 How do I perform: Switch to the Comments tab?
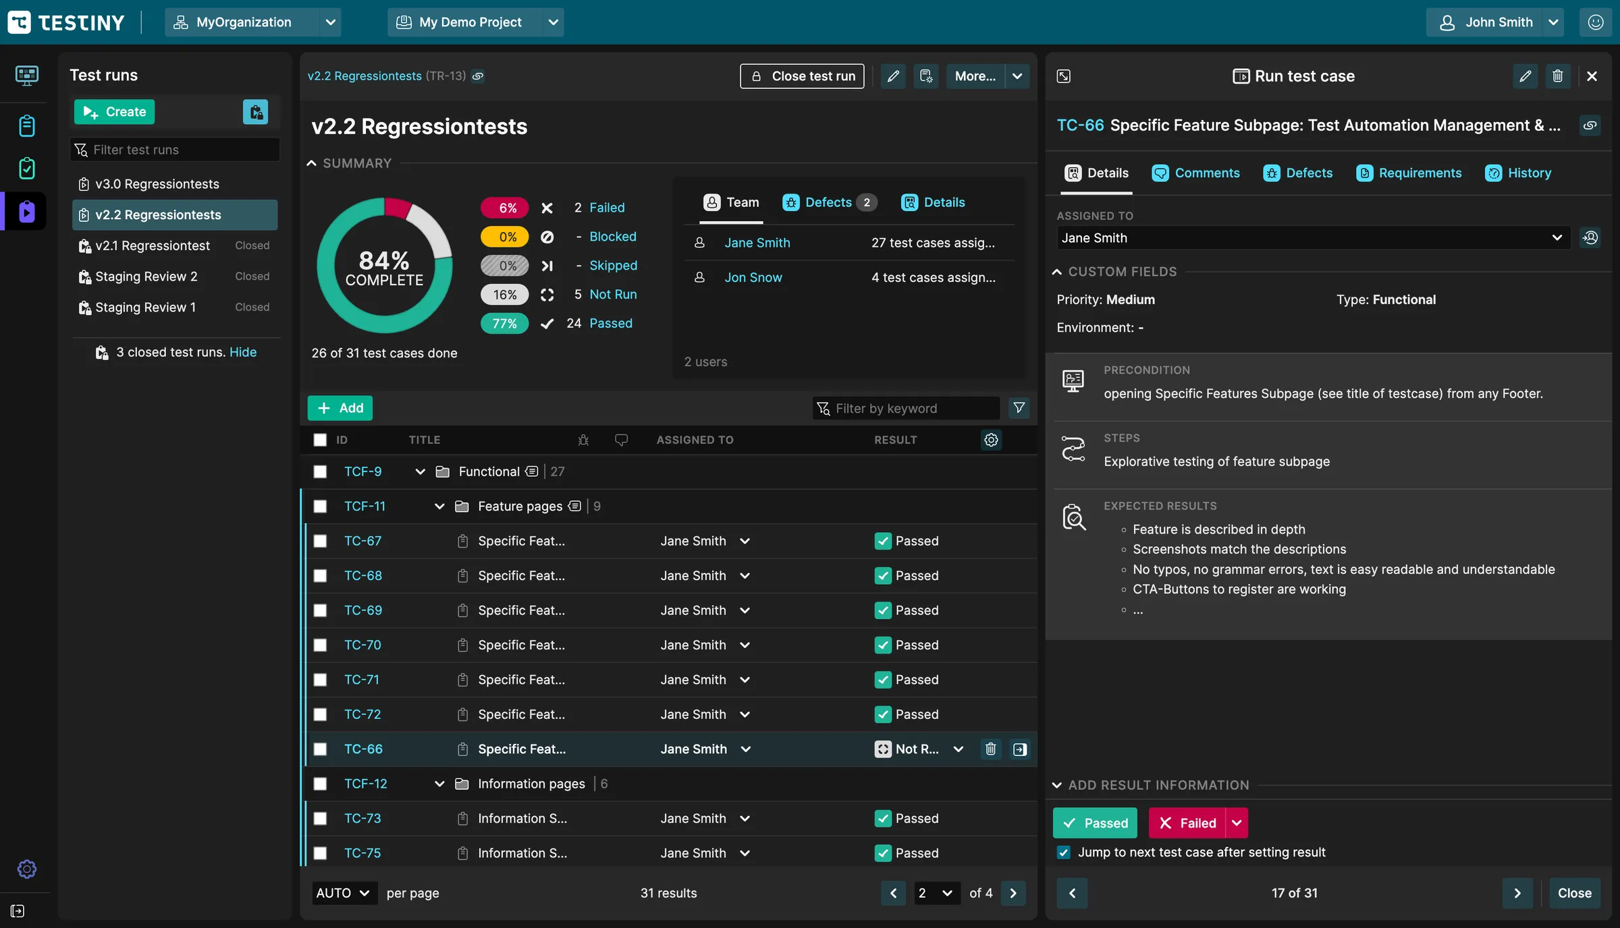[1195, 173]
